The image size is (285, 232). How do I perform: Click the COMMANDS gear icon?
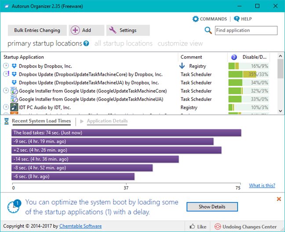(196, 19)
